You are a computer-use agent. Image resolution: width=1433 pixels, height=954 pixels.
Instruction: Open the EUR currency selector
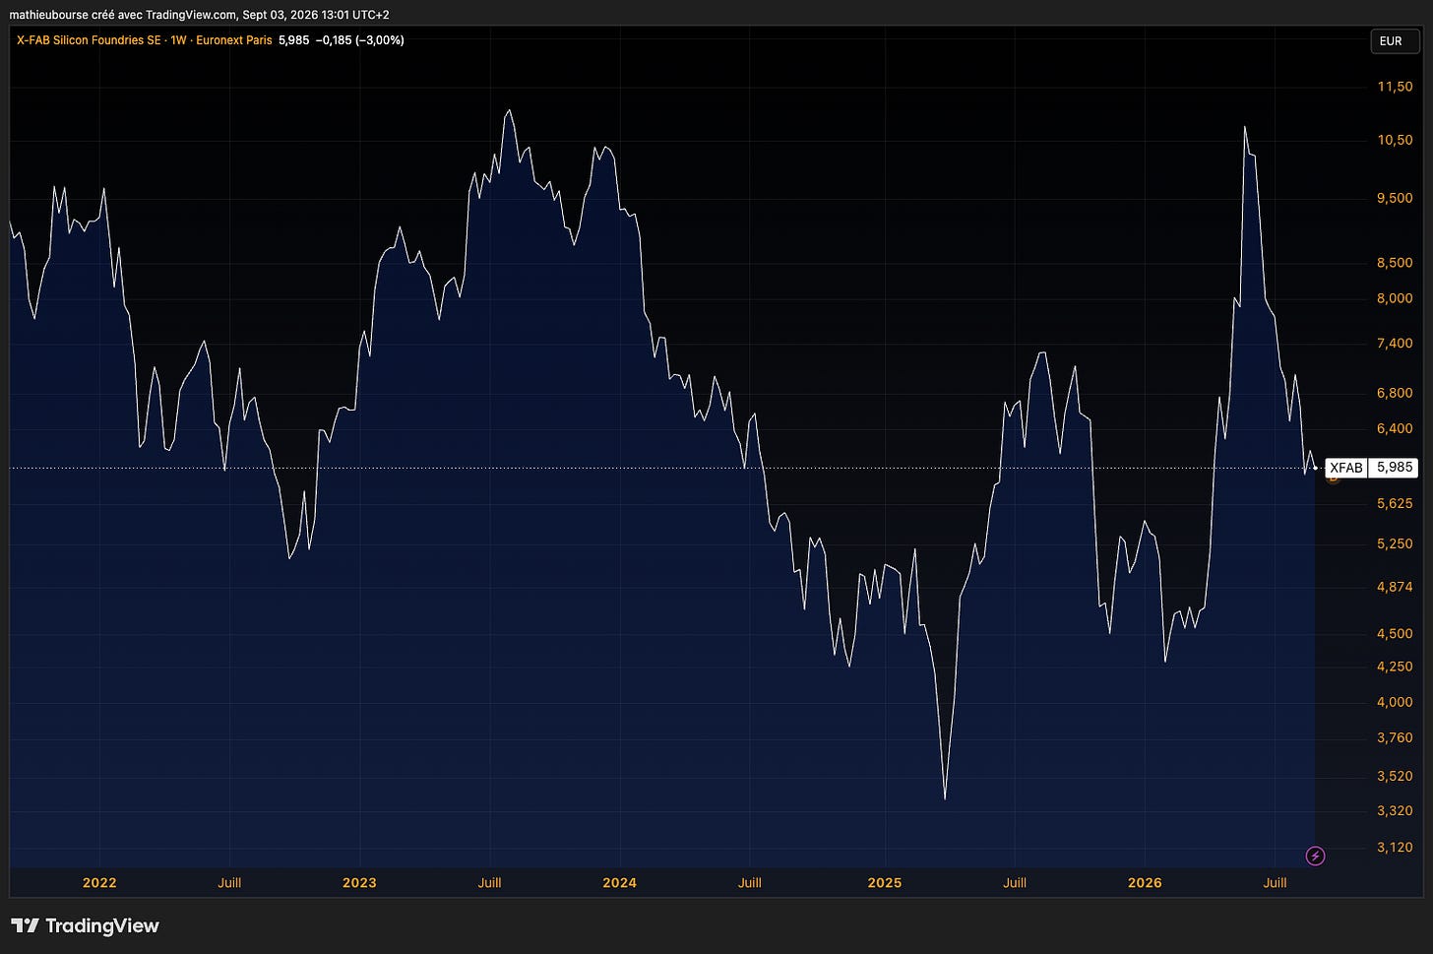coord(1391,41)
